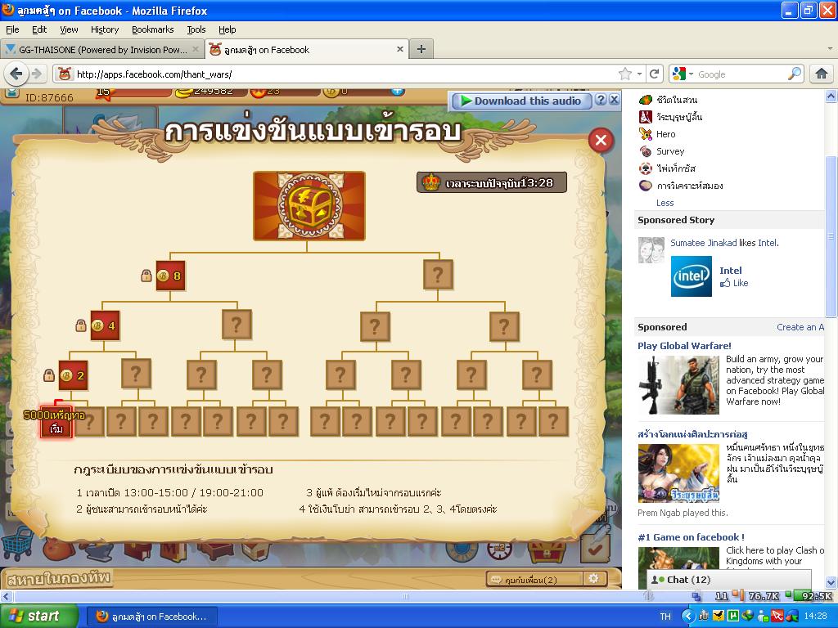This screenshot has height=628, width=838.
Task: Click the padlock next to the 4-coin slot
Action: (x=81, y=325)
